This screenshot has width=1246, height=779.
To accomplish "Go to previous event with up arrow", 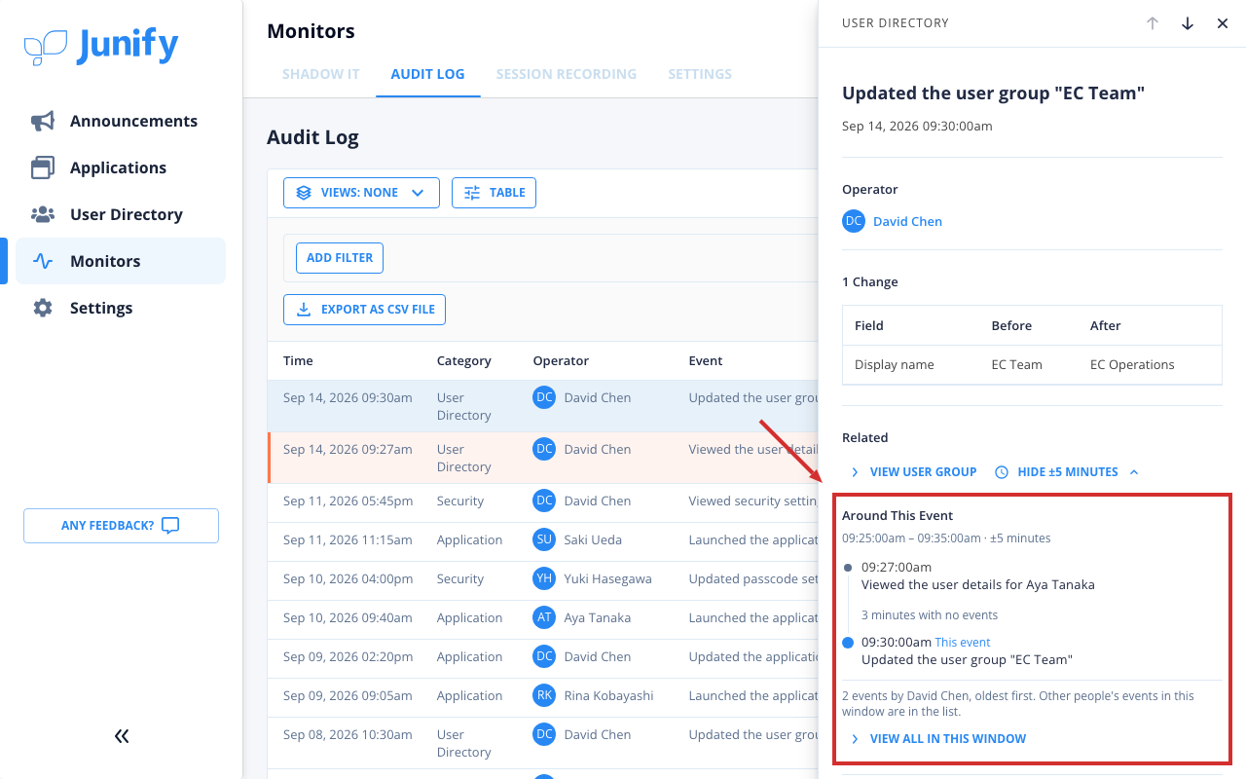I will 1153,23.
